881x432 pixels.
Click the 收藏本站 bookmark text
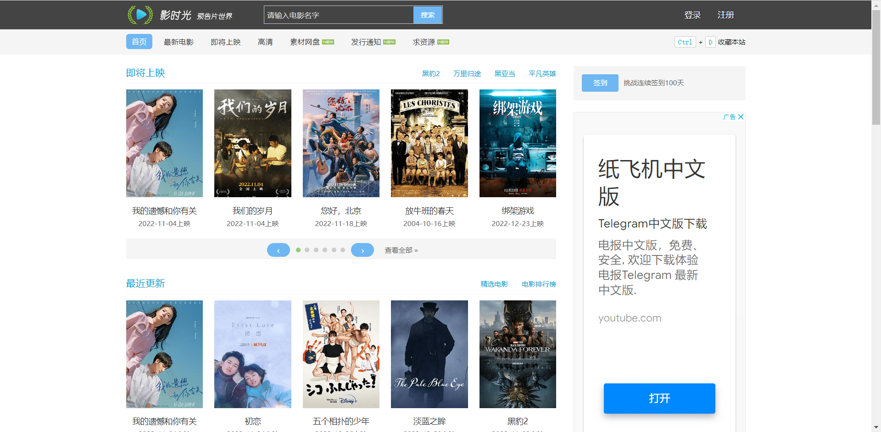pos(731,42)
